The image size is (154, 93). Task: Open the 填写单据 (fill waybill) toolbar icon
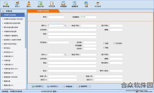click(x=6, y=5)
